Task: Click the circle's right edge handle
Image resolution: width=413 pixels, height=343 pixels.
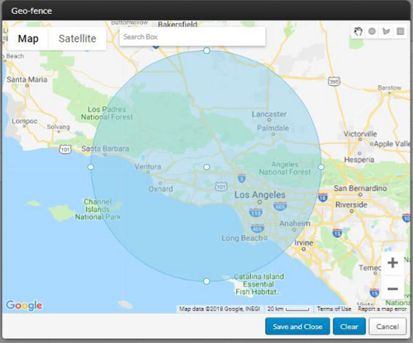Action: click(321, 167)
